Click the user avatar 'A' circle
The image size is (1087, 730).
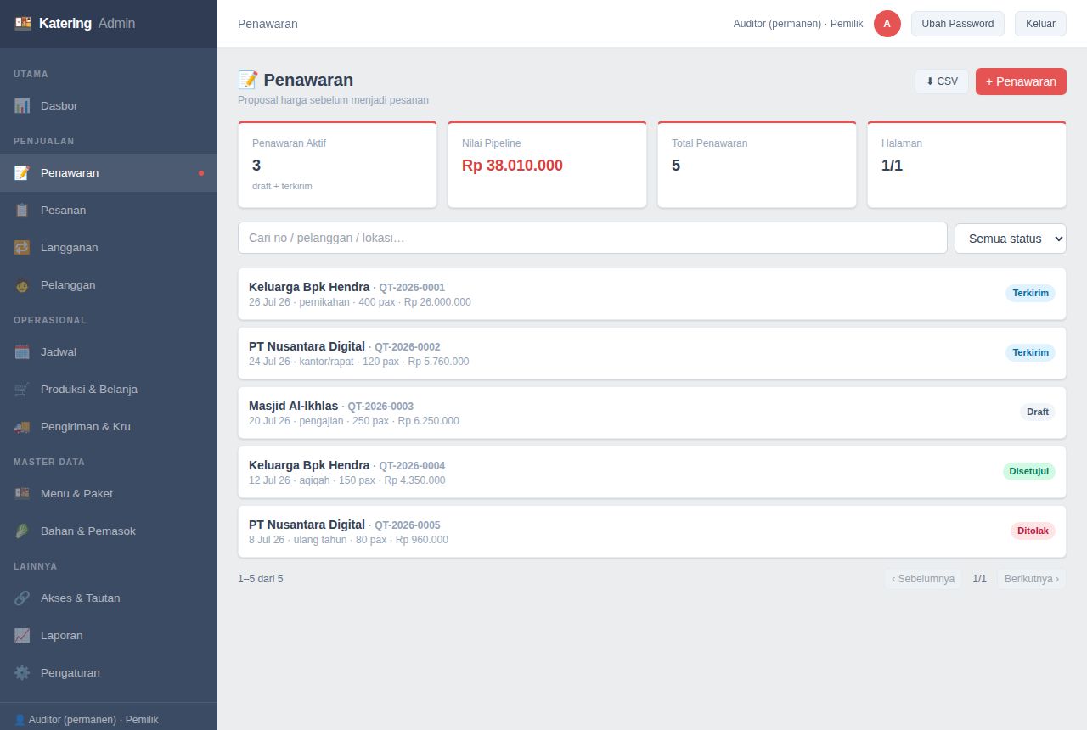point(887,24)
